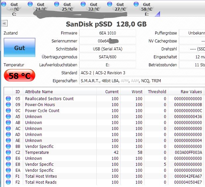Click the red 58 °C temperature button
Viewport: 205px width, 187px height.
tap(20, 75)
